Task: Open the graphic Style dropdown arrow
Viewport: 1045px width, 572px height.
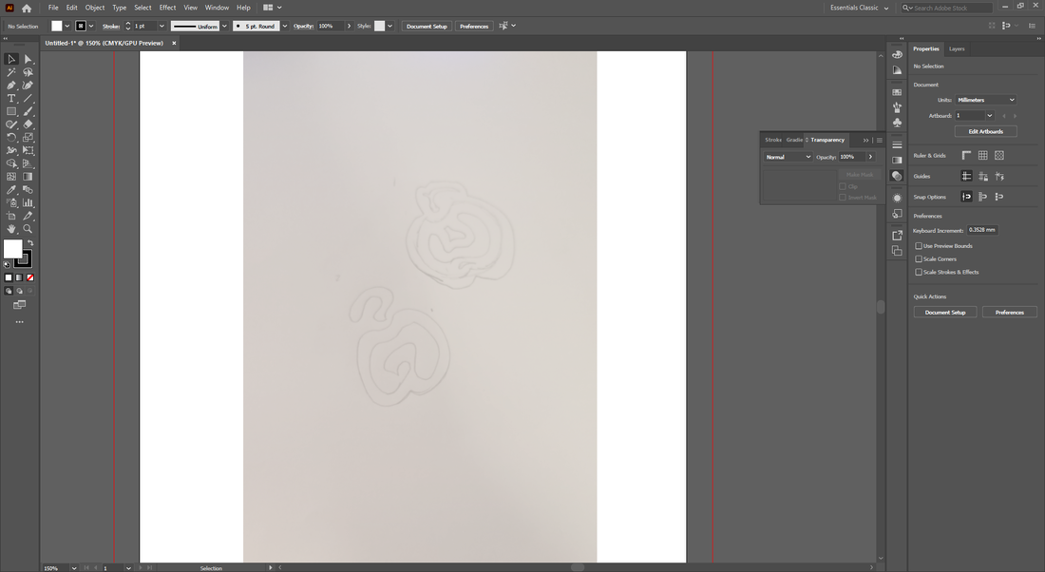Action: 389,26
